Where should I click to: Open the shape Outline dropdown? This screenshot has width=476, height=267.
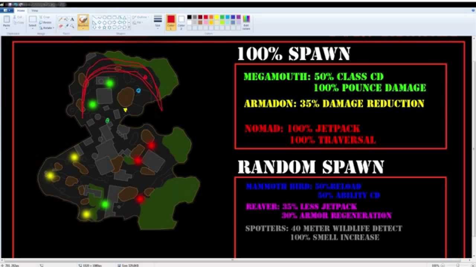tap(140, 17)
